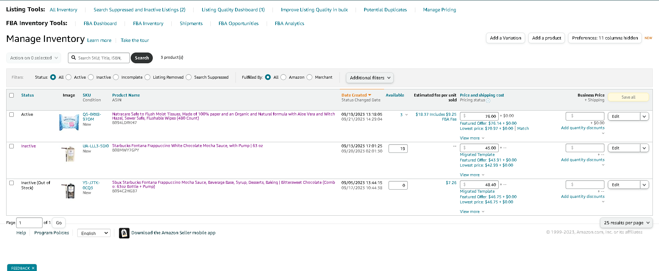Viewport: 659px width, 271px height.
Task: Open the Program Policies footer link
Action: 51,233
